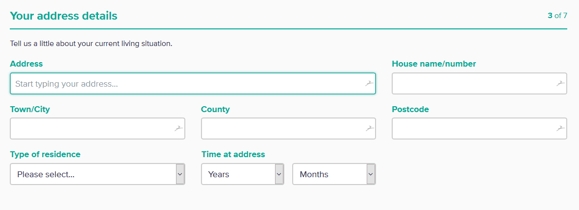Expand the Years dropdown
Viewport: 579px width, 210px height.
click(242, 174)
